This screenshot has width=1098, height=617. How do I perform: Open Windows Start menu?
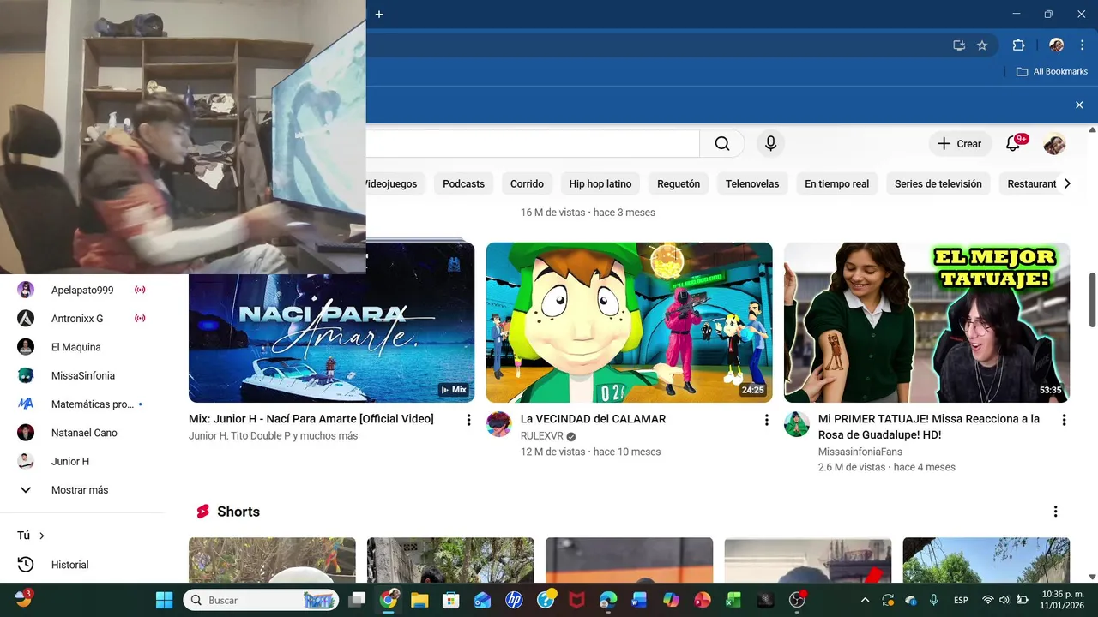pyautogui.click(x=164, y=600)
